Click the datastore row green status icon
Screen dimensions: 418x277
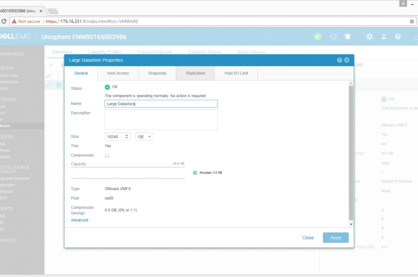point(58,85)
